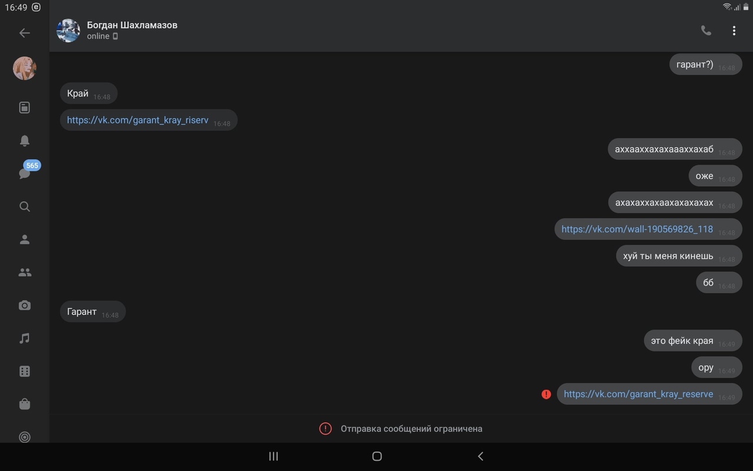
Task: Open Богдан Шахламазов's profile picture
Action: point(68,31)
